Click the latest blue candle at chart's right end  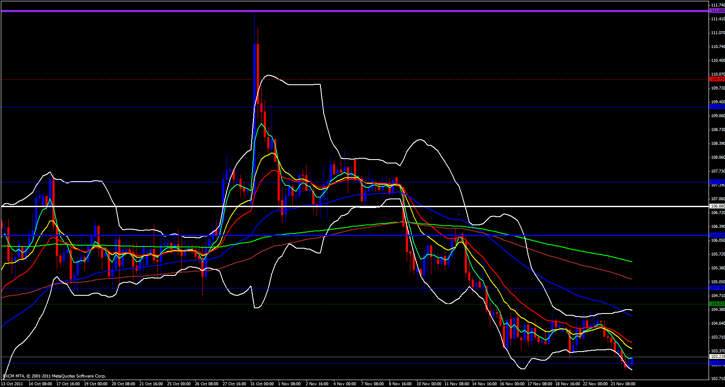632,361
